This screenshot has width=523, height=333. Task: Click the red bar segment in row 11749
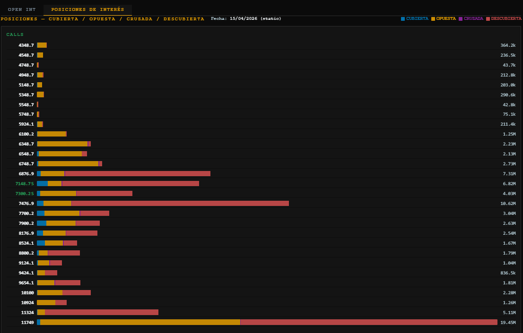tap(369, 322)
